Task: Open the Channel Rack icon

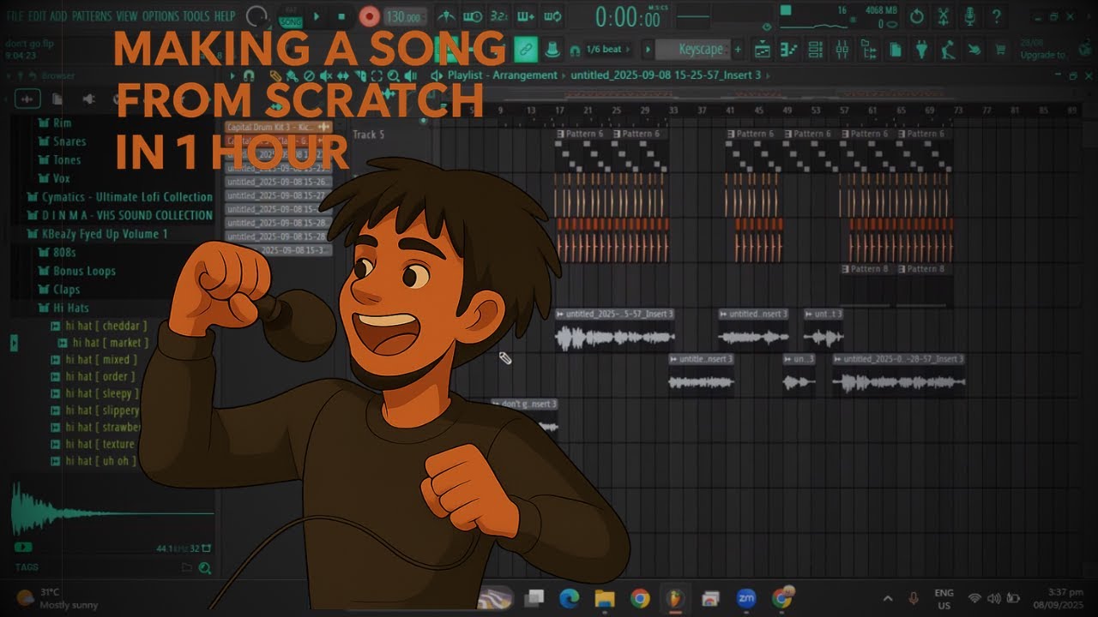Action: [x=817, y=50]
